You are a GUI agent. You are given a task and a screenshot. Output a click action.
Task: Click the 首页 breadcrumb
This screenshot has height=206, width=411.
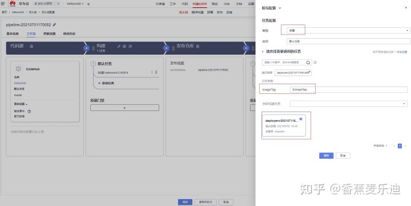pyautogui.click(x=4, y=13)
